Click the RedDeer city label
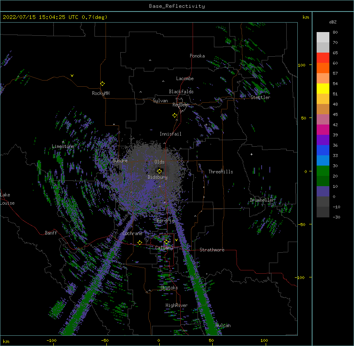This screenshot has height=346, width=354. tap(181, 105)
